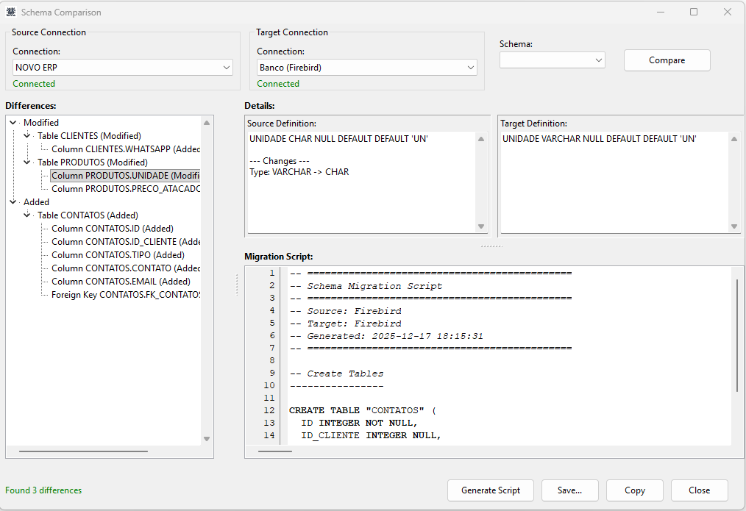746x511 pixels.
Task: Click the Save... button
Action: (x=569, y=490)
